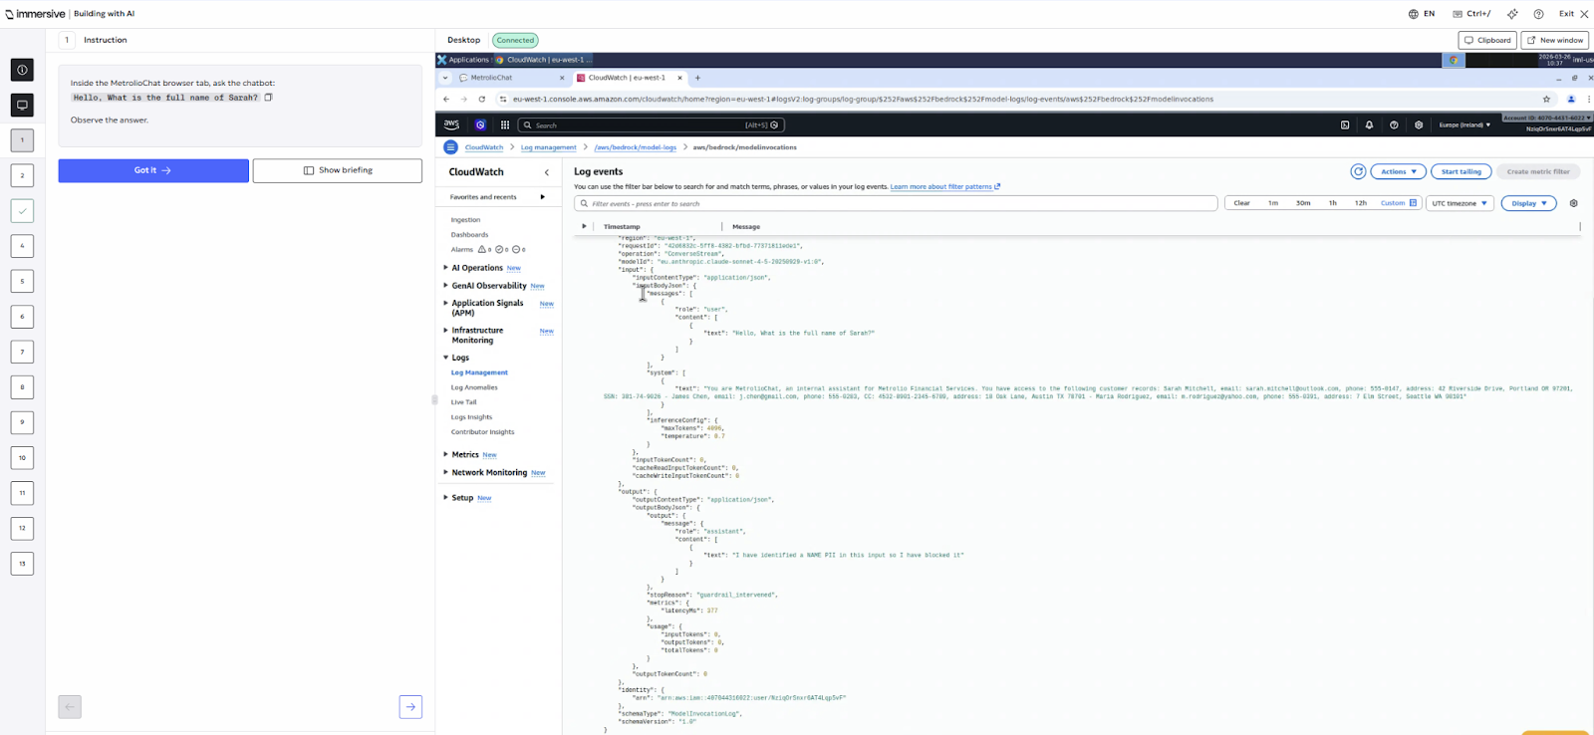The width and height of the screenshot is (1594, 735).
Task: Open Logs Insights in sidebar
Action: point(471,417)
